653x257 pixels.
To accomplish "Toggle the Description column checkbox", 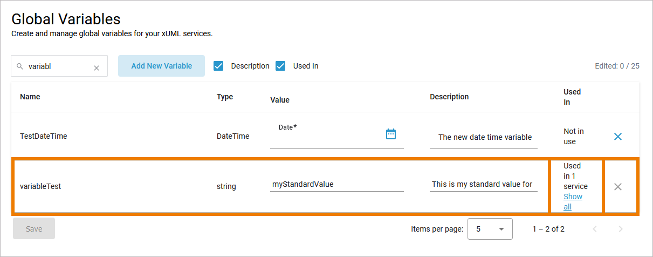I will coord(219,66).
